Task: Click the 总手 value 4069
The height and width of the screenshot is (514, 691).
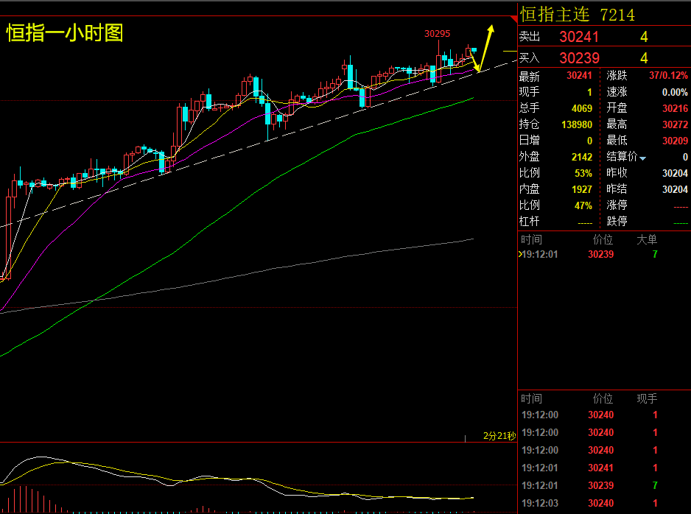Action: 582,108
